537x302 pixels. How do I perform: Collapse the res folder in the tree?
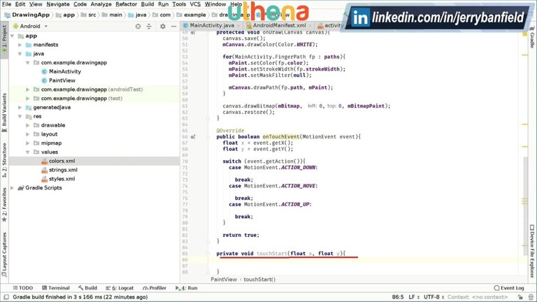20,116
